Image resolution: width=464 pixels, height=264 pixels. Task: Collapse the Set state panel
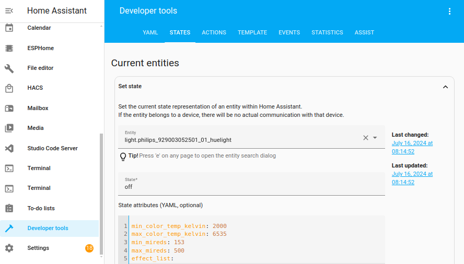pyautogui.click(x=445, y=87)
